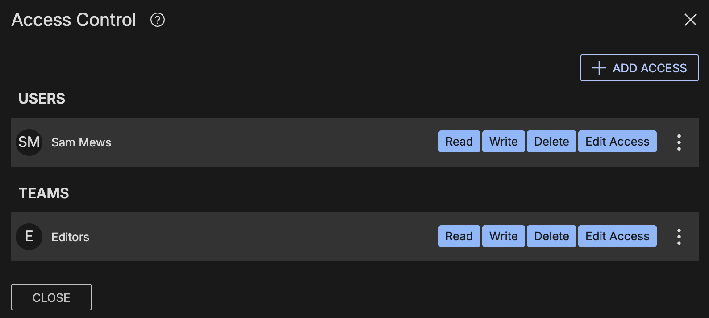Viewport: 709px width, 318px height.
Task: Toggle Edit Access permission for Editors team
Action: (617, 236)
